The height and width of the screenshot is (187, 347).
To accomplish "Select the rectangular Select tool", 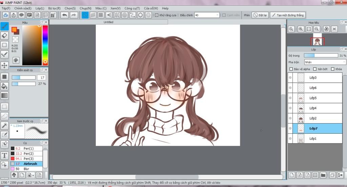I will click(4, 107).
